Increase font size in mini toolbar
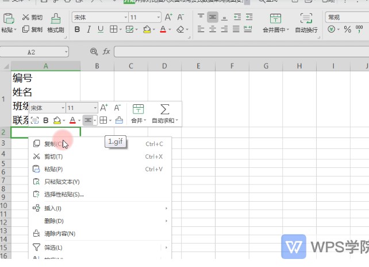The image size is (369, 267). [x=104, y=108]
